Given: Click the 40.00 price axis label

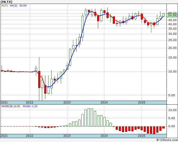Looking at the screenshot, I should (x=172, y=24).
